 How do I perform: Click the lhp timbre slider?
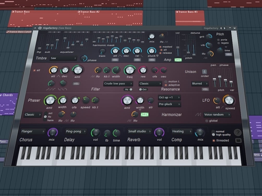[x=39, y=42]
